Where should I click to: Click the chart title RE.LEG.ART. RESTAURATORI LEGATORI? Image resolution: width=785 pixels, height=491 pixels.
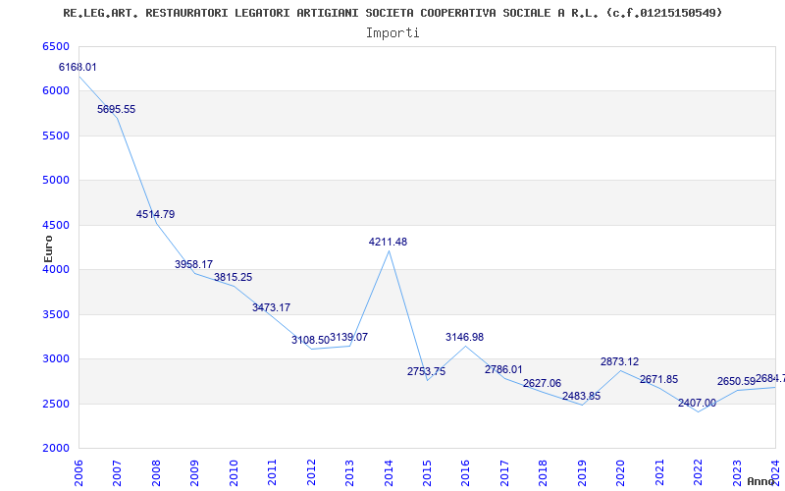point(393,13)
